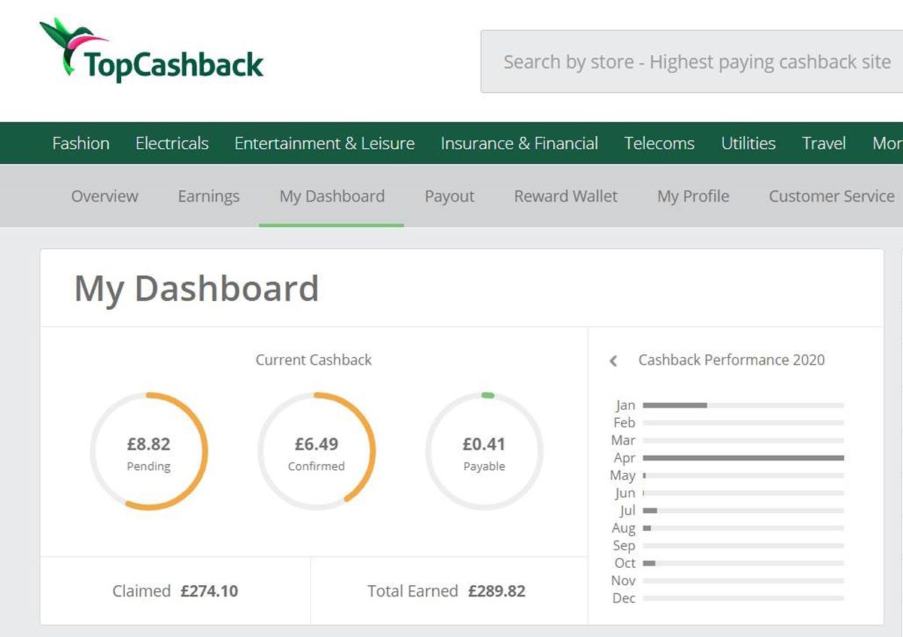903x637 pixels.
Task: Open the Reward Wallet tab
Action: pos(565,196)
